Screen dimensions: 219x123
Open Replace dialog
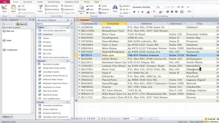tap(125, 6)
